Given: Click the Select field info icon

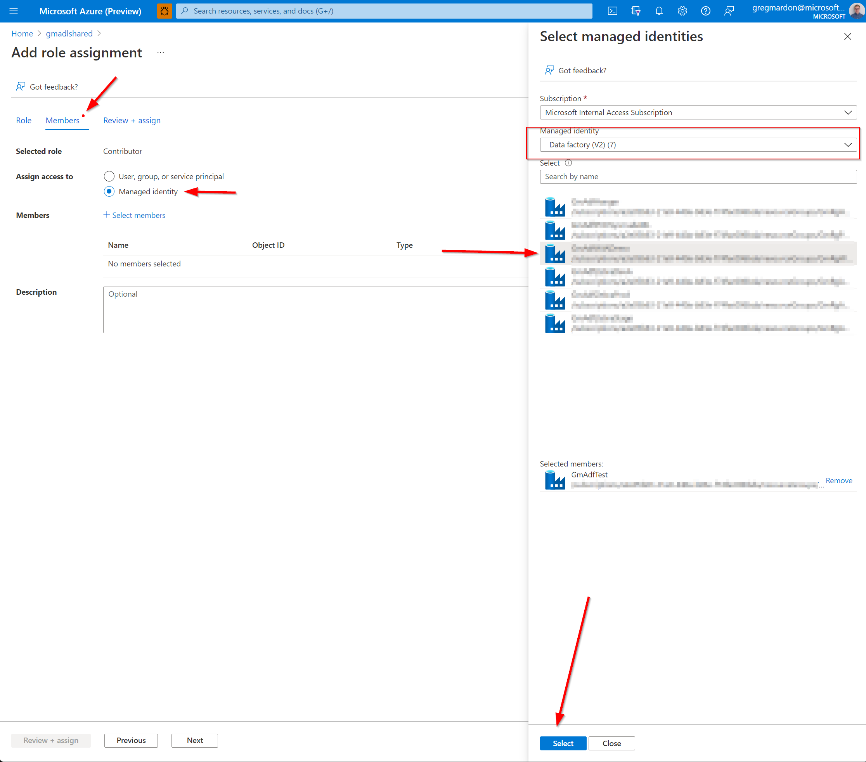Looking at the screenshot, I should (568, 163).
